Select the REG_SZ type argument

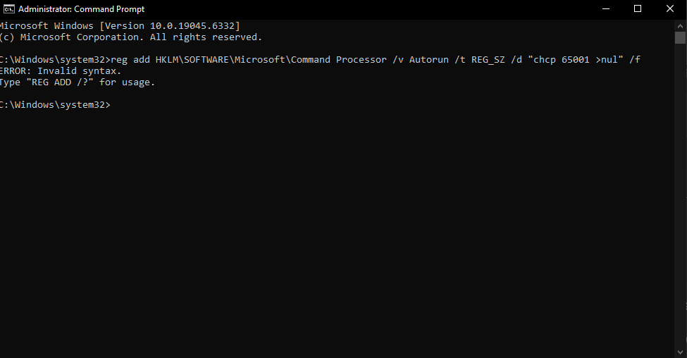click(x=488, y=60)
